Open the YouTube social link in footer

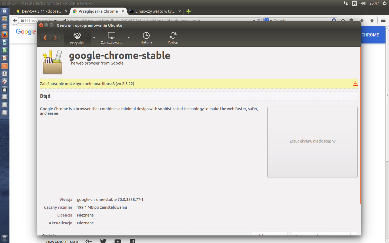pos(118,241)
